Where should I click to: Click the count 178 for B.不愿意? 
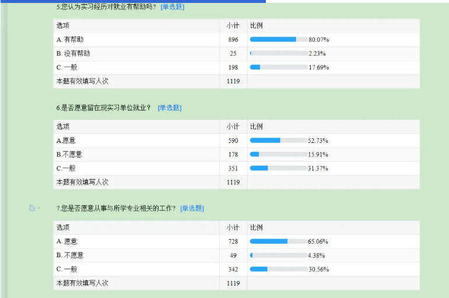click(x=233, y=155)
